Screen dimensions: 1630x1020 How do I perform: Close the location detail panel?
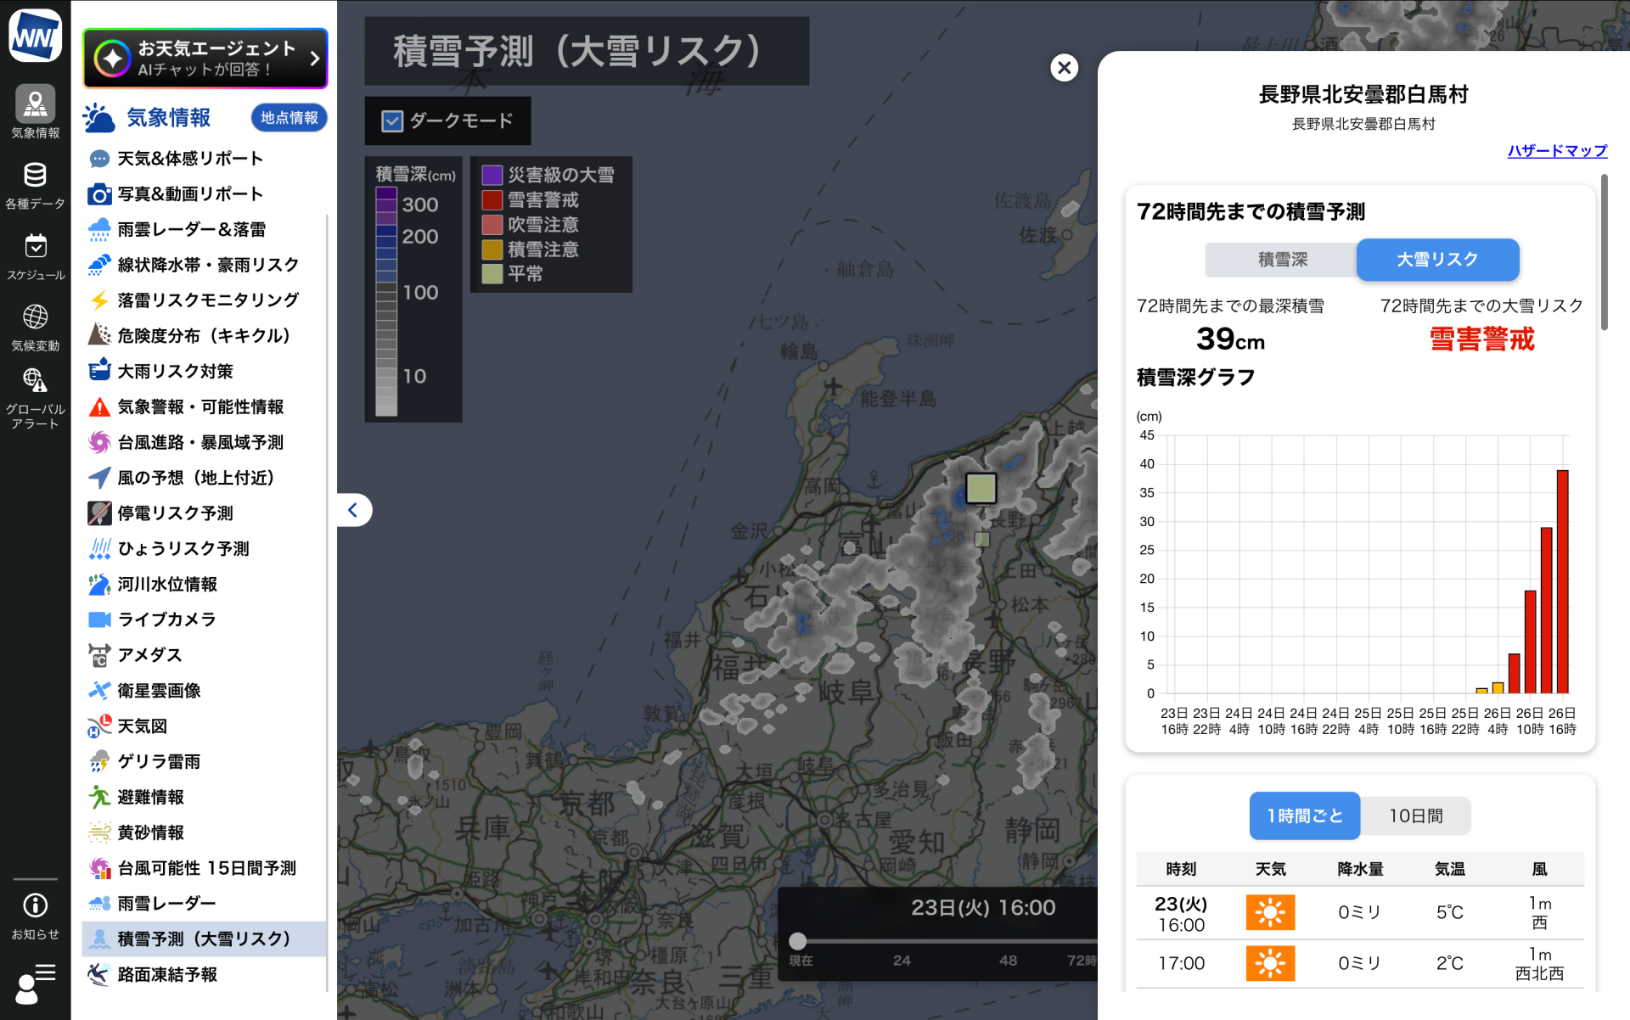pos(1064,68)
